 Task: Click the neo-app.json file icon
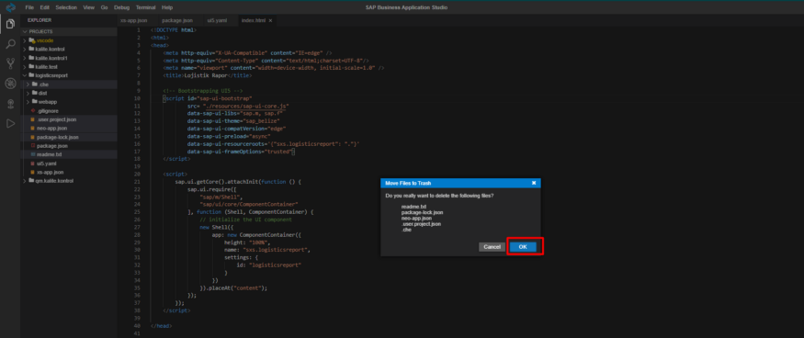[x=33, y=129]
